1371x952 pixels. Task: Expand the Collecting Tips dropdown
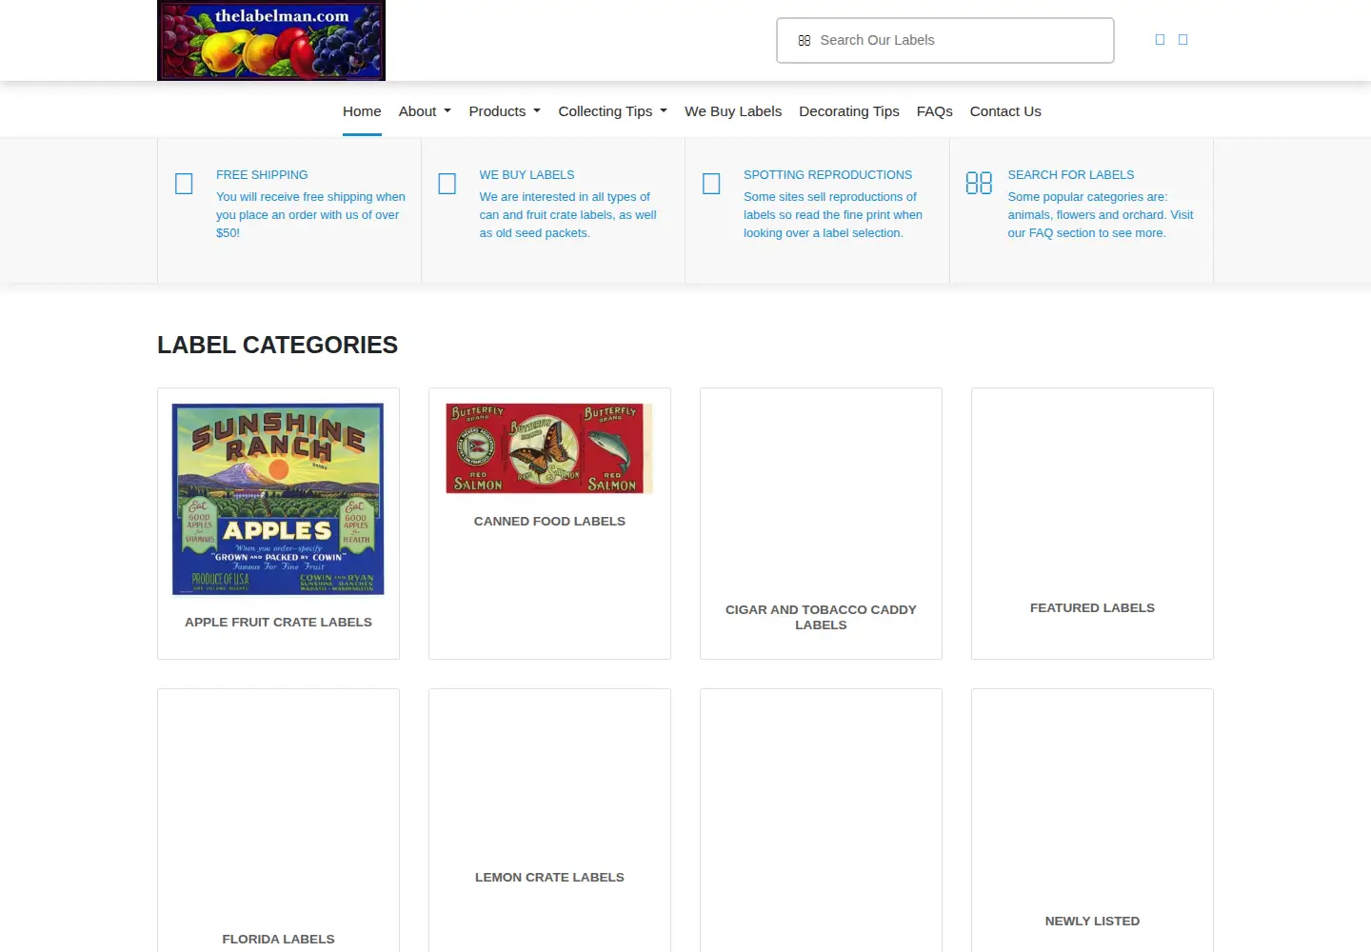point(613,111)
